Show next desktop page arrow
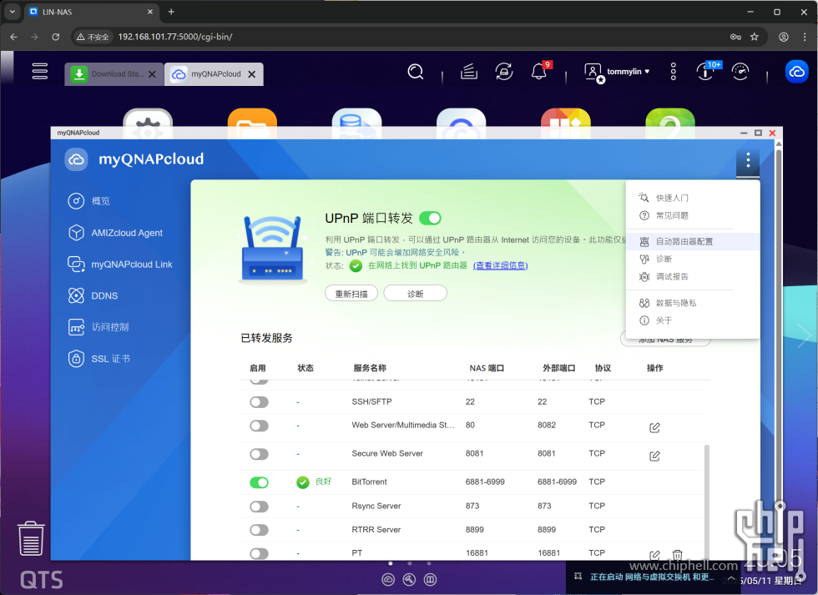The width and height of the screenshot is (818, 595). [x=805, y=335]
